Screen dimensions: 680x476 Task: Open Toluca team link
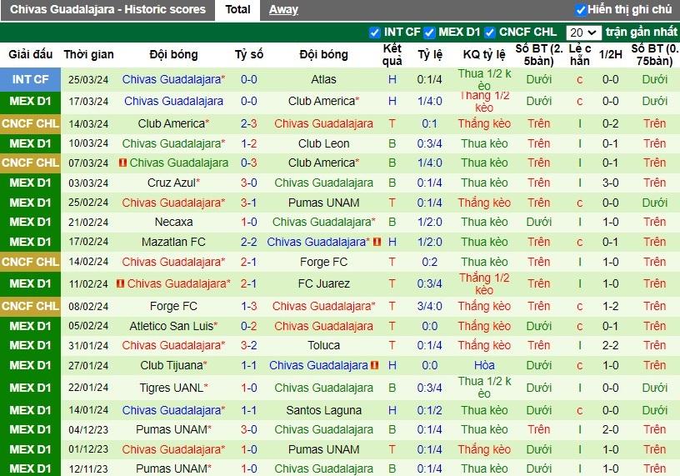tap(323, 345)
